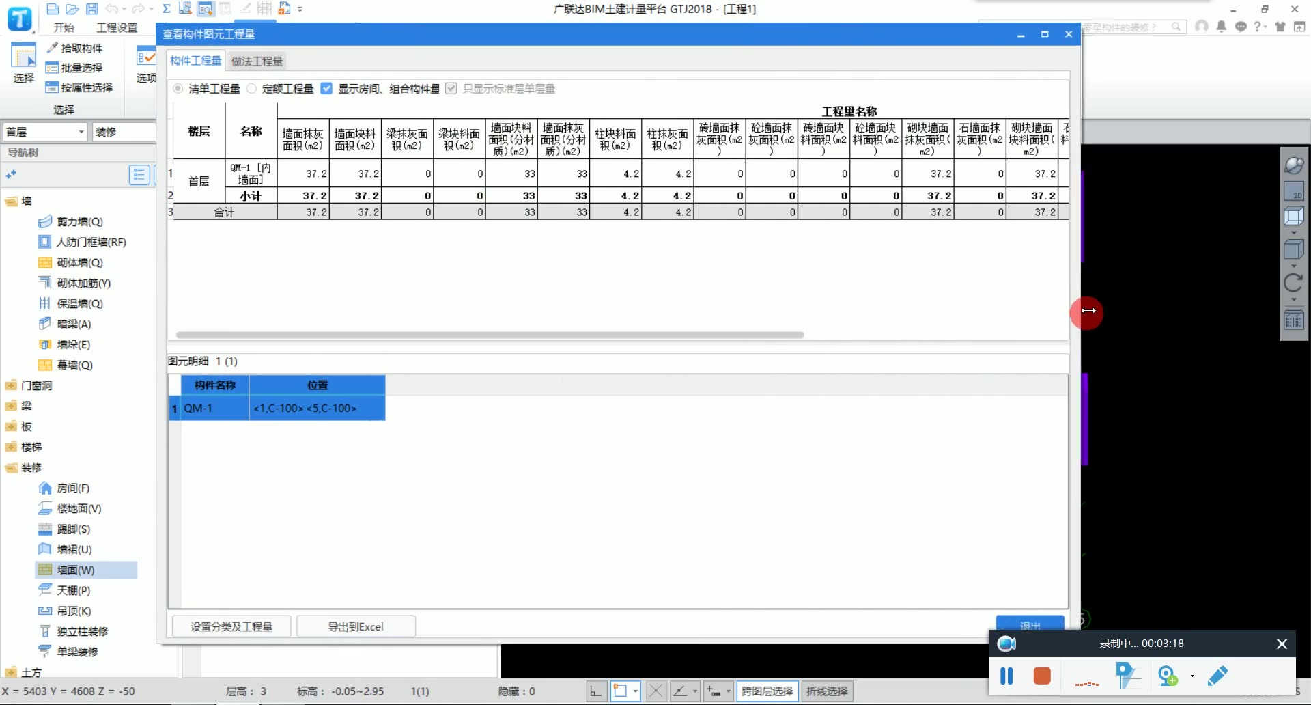Open the 装修 category dropdown
The width and height of the screenshot is (1311, 705).
(x=124, y=132)
